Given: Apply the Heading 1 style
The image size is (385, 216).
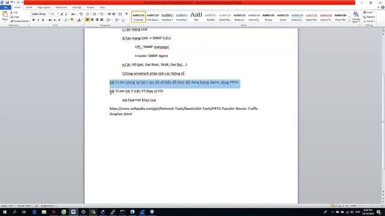Looking at the screenshot, I should (167, 17).
